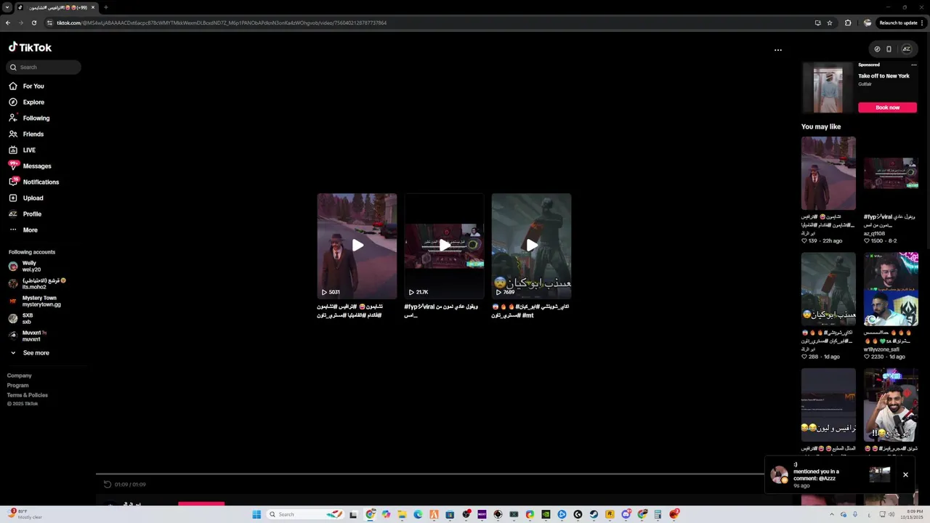Open Windows Start menu

tap(256, 514)
